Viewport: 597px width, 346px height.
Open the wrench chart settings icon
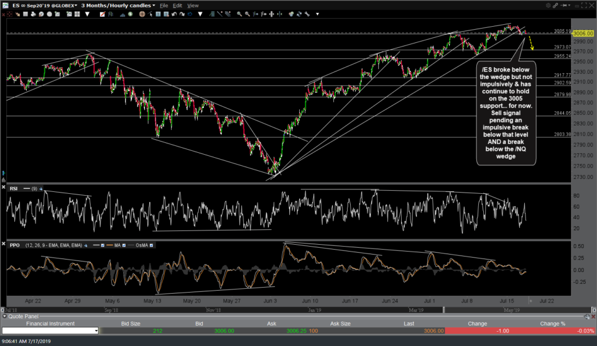[x=307, y=14]
